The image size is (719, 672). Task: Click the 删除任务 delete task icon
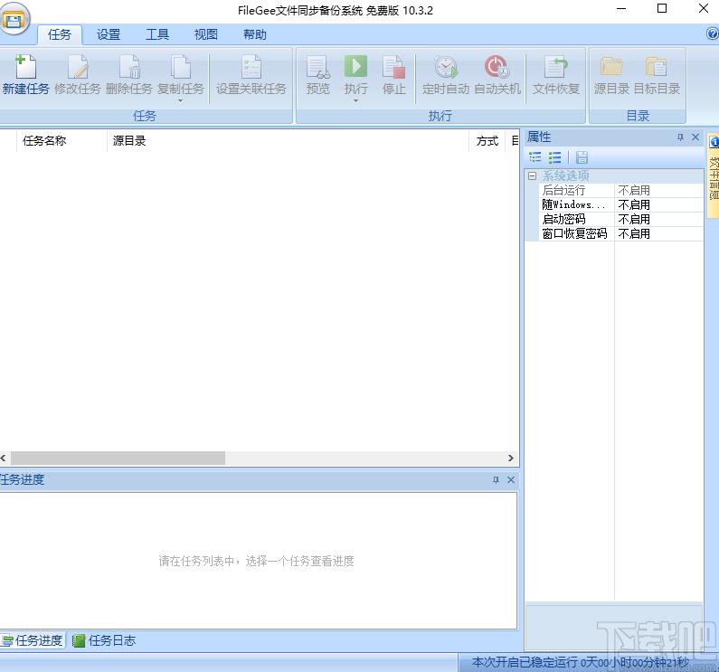(x=129, y=68)
